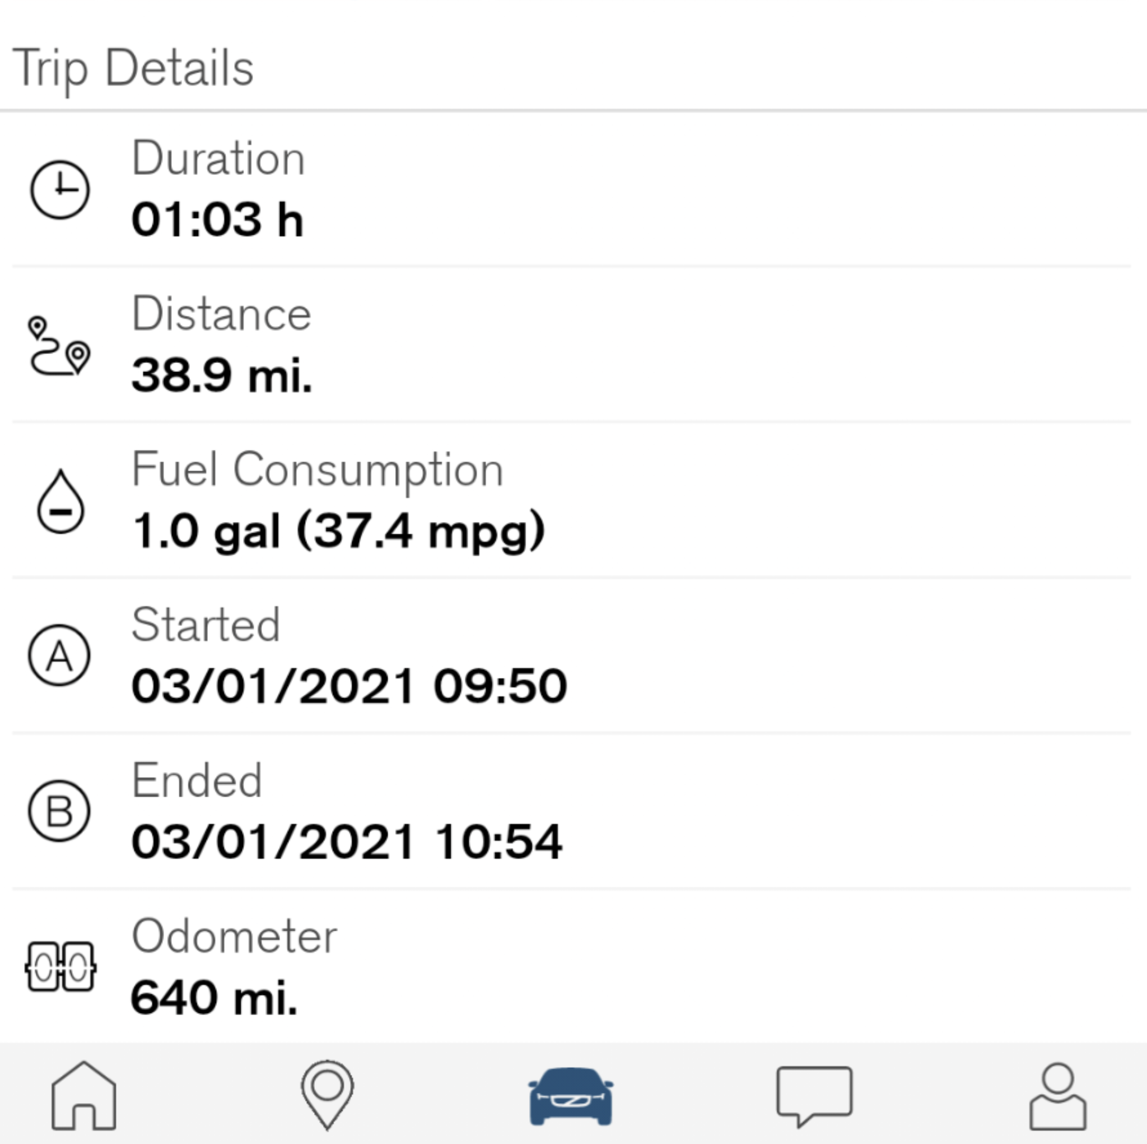This screenshot has width=1147, height=1144.
Task: Tap the odometer counter icon
Action: point(60,966)
